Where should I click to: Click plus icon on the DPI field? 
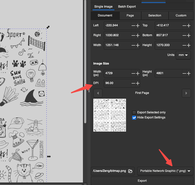pos(138,83)
